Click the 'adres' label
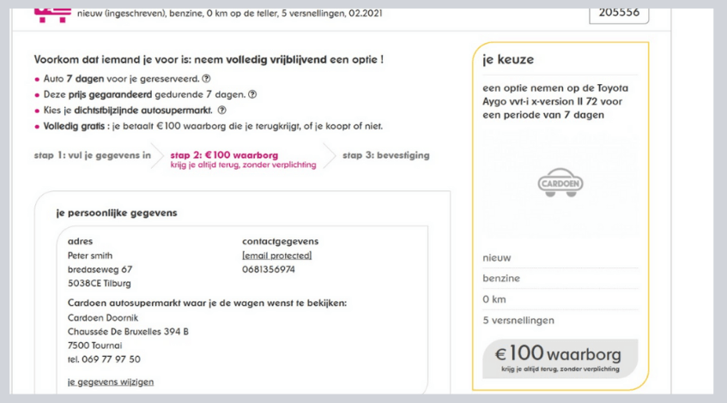This screenshot has width=727, height=403. (x=80, y=241)
